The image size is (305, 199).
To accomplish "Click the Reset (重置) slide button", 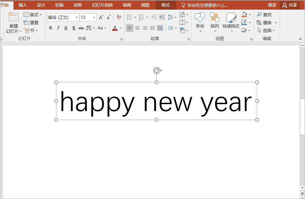I will [x=31, y=22].
